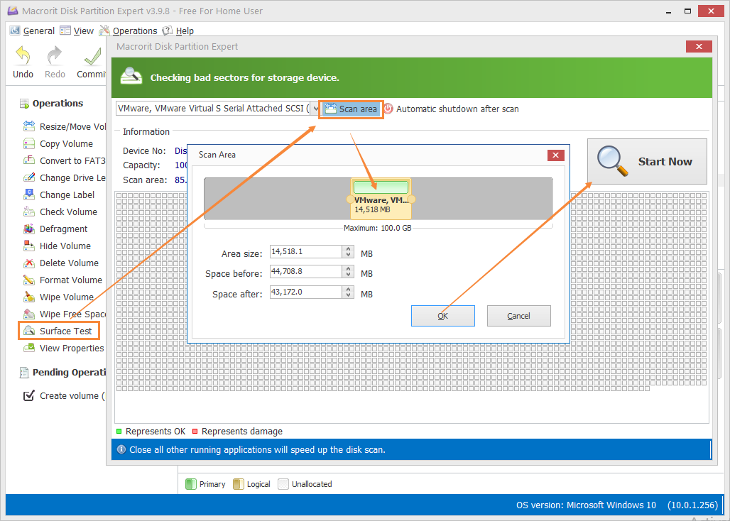
Task: Click the Change Drive Letter pencil icon
Action: 29,177
